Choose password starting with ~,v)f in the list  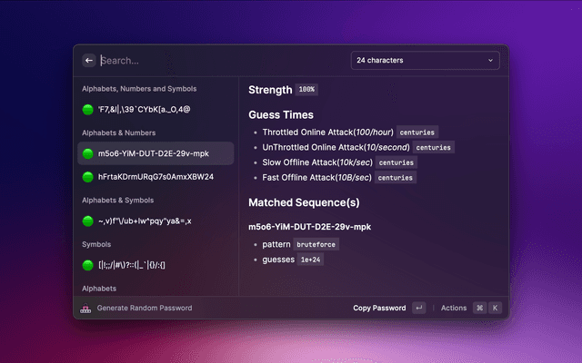click(145, 221)
